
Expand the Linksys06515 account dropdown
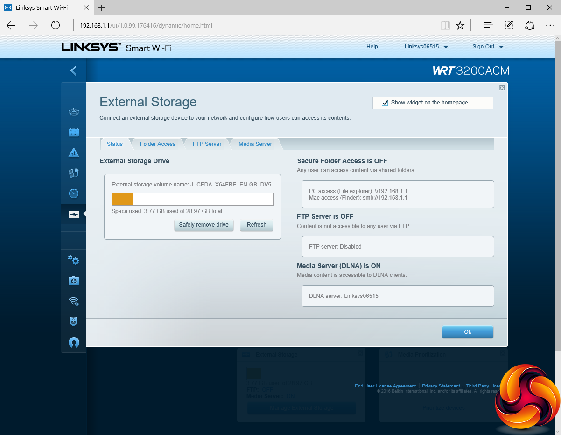coord(426,47)
